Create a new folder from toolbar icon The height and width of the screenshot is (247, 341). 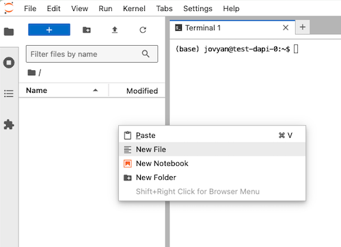tap(87, 29)
